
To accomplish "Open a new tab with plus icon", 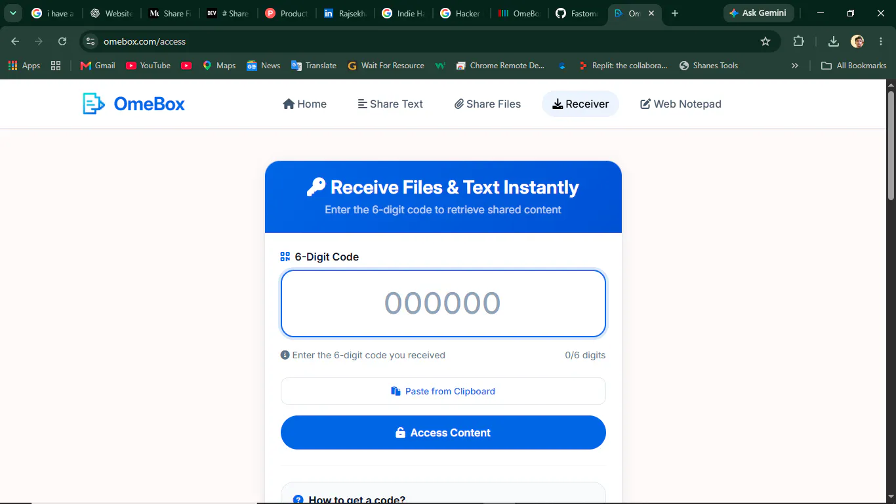I will (675, 13).
